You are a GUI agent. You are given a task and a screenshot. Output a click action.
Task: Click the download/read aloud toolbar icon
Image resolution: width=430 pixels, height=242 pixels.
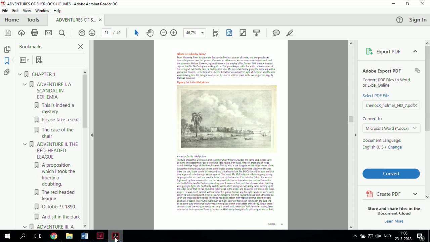256,33
